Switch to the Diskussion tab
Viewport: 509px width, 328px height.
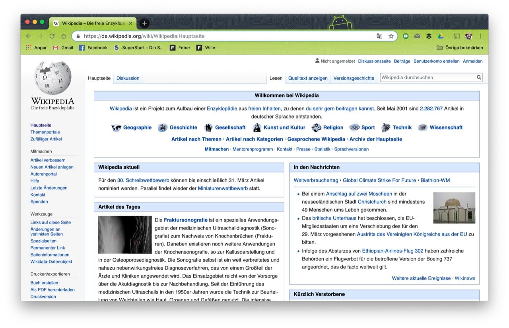click(128, 78)
